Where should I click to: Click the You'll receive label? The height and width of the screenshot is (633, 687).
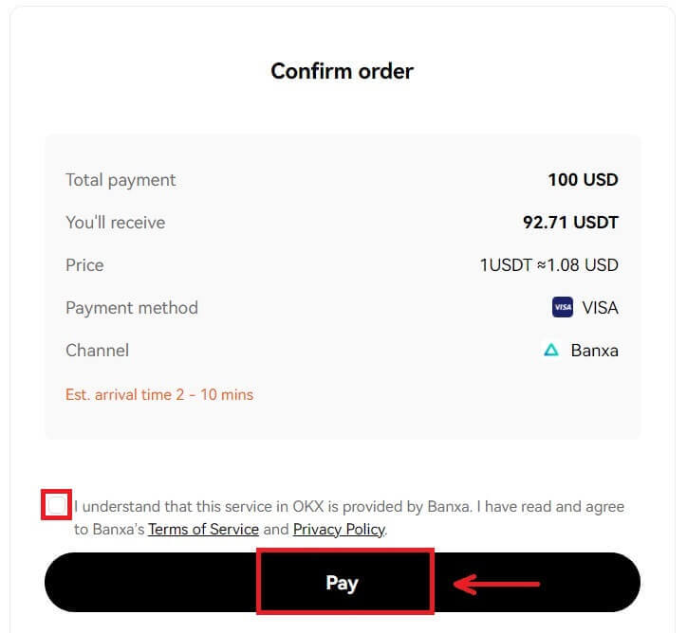pyautogui.click(x=115, y=223)
